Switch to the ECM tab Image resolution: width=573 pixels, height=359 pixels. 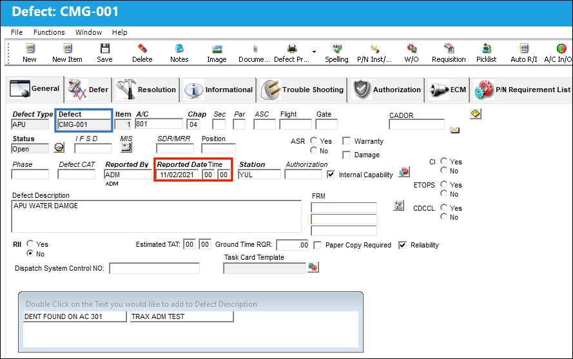(x=447, y=90)
